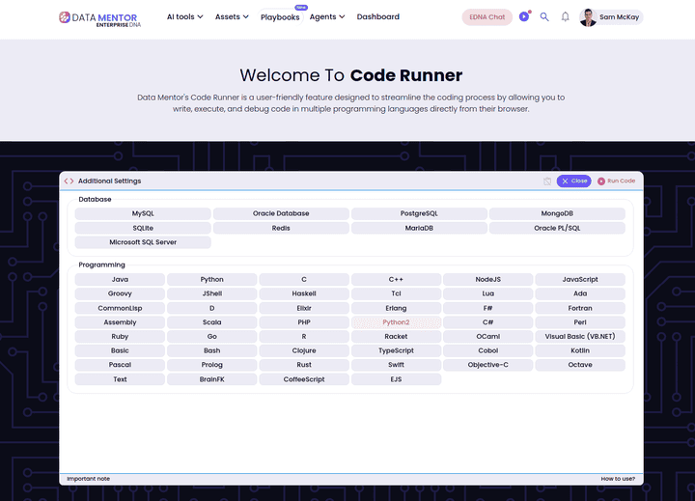Click Sam McKay's profile avatar
The width and height of the screenshot is (695, 501).
588,17
